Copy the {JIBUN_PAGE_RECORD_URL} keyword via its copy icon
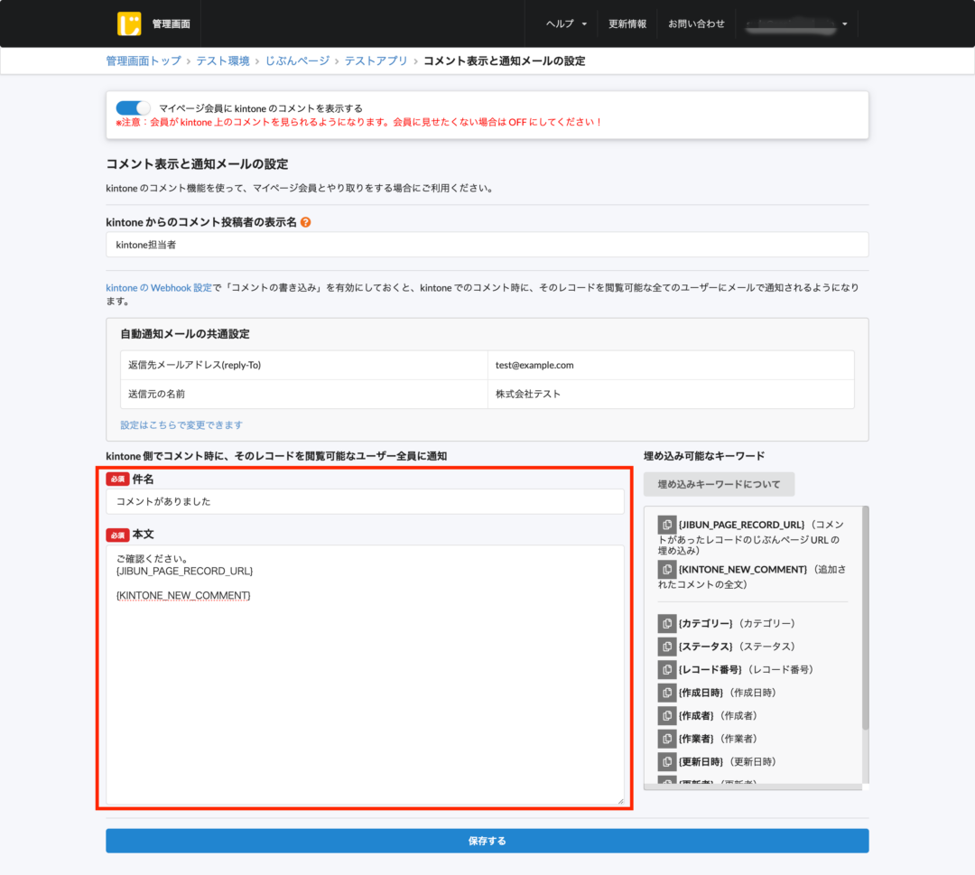Viewport: 975px width, 875px height. tap(666, 524)
